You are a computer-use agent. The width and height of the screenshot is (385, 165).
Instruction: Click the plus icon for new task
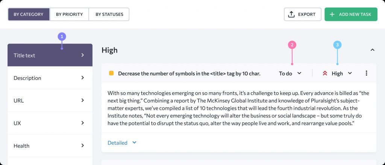pyautogui.click(x=332, y=14)
